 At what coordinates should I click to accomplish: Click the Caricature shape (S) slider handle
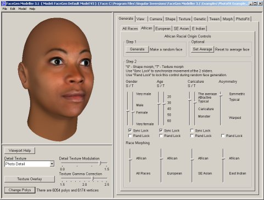[x=190, y=100]
